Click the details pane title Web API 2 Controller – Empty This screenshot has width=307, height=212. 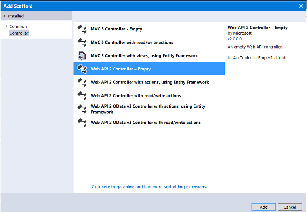(x=257, y=28)
